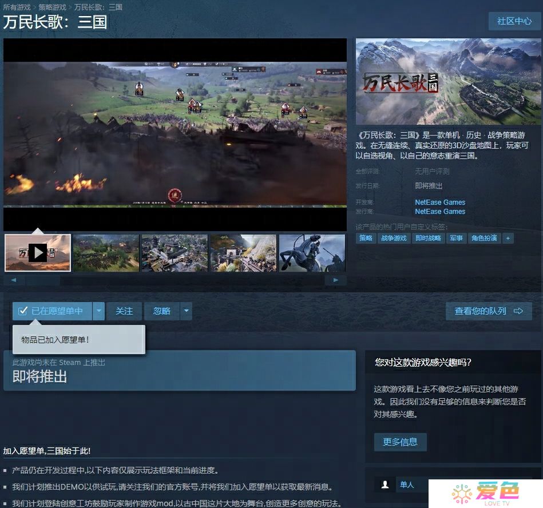The image size is (543, 508).
Task: Select the city buildings screenshot thumbnail
Action: click(175, 253)
